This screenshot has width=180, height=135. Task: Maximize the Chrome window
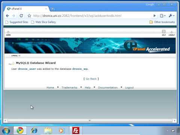(x=164, y=4)
